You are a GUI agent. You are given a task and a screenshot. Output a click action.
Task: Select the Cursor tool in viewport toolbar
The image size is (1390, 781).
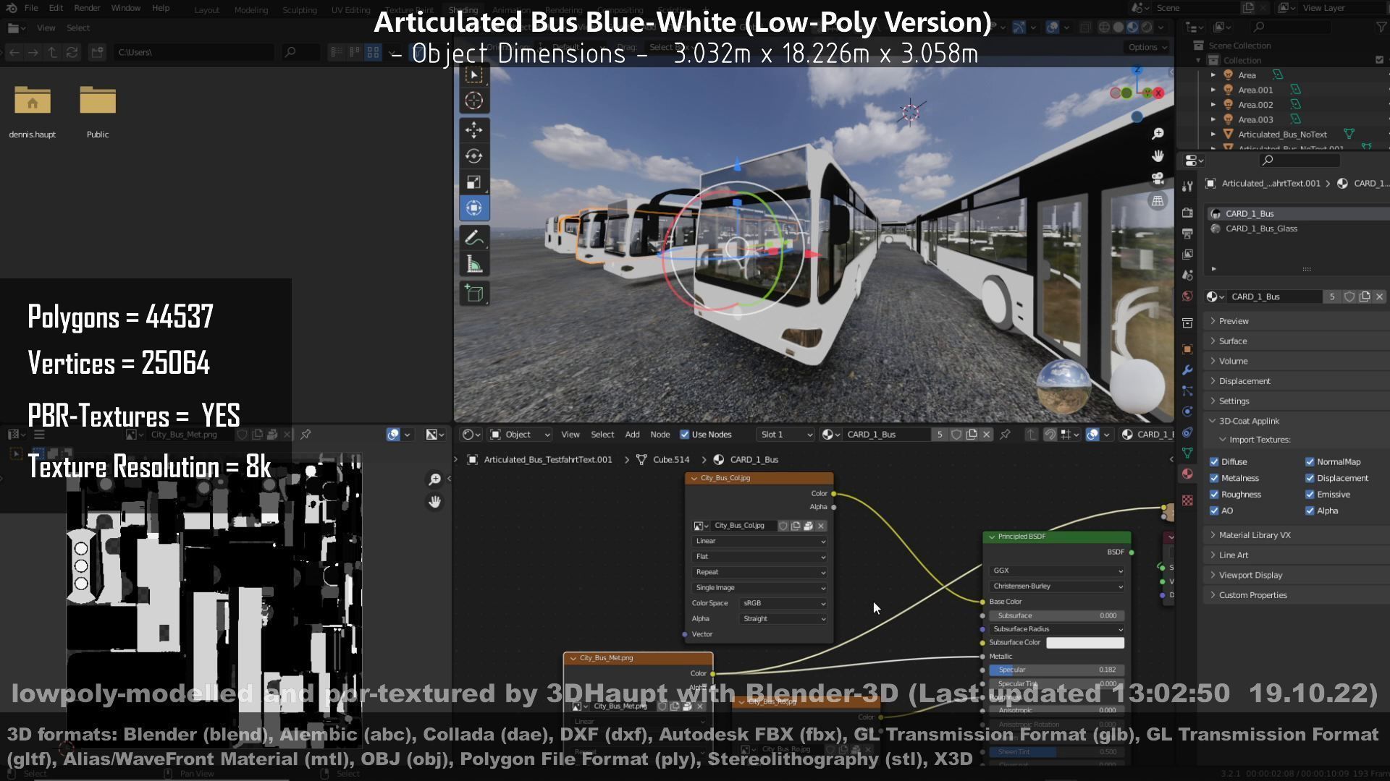tap(474, 101)
